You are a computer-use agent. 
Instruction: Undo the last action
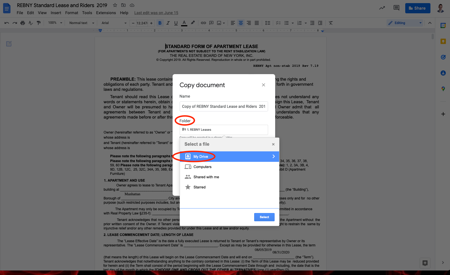pyautogui.click(x=7, y=23)
